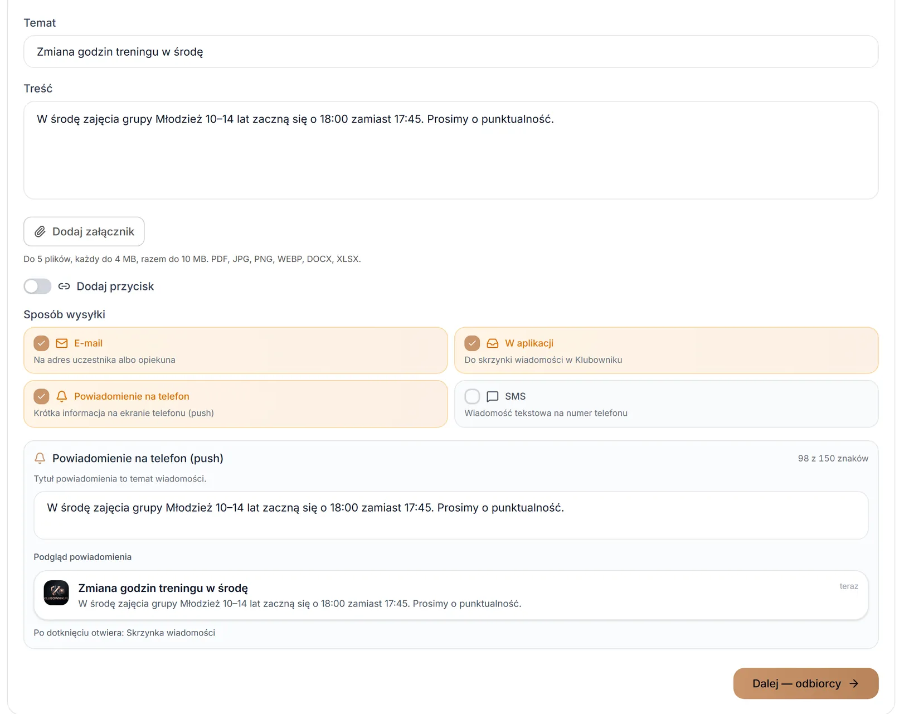
Task: Click the speech bubble icon on SMS card
Action: coord(493,396)
